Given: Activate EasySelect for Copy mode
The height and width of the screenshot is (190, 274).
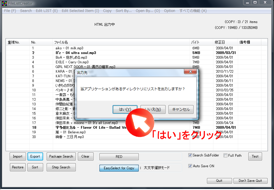Looking at the screenshot, I should (x=119, y=168).
